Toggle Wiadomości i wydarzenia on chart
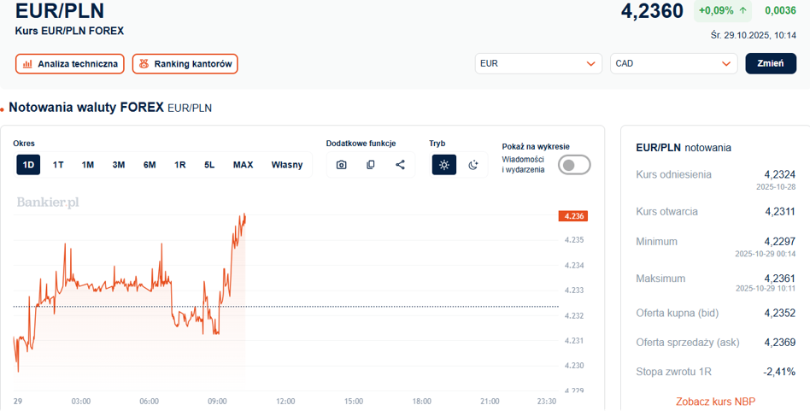810x411 pixels. point(573,165)
